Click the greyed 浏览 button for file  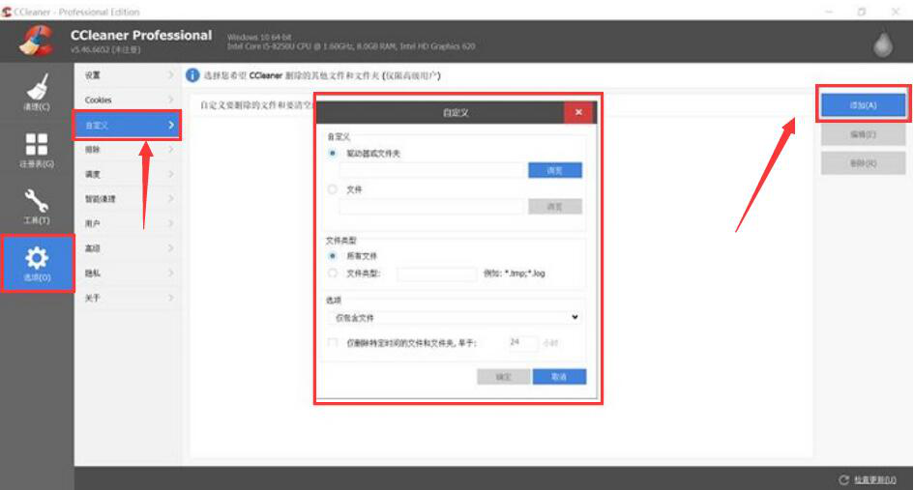point(555,206)
